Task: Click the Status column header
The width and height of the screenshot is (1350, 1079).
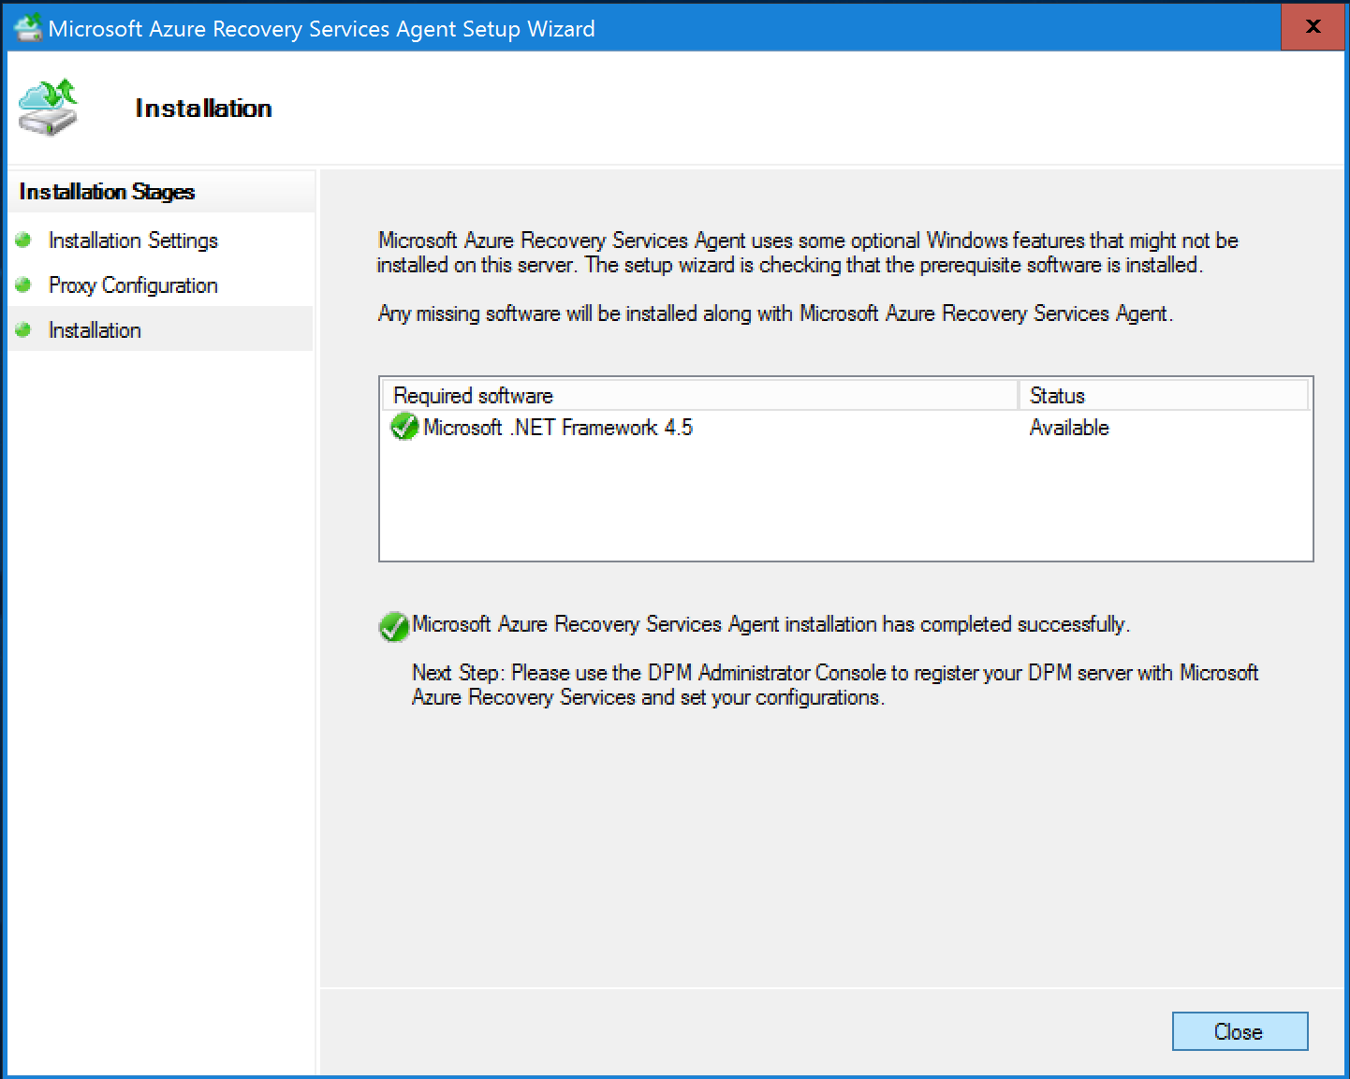Action: click(x=1163, y=395)
